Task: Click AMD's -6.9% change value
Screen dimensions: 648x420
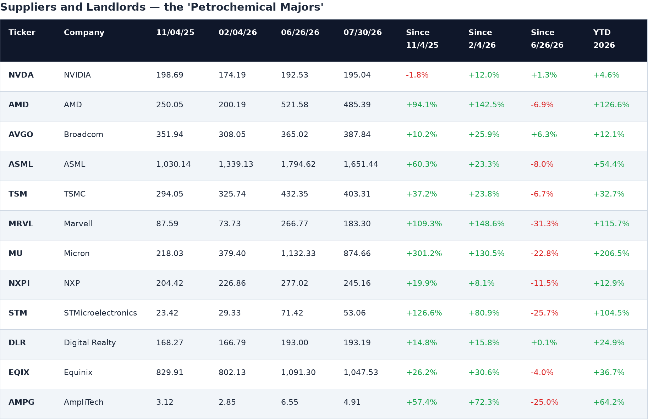Action: [x=542, y=105]
